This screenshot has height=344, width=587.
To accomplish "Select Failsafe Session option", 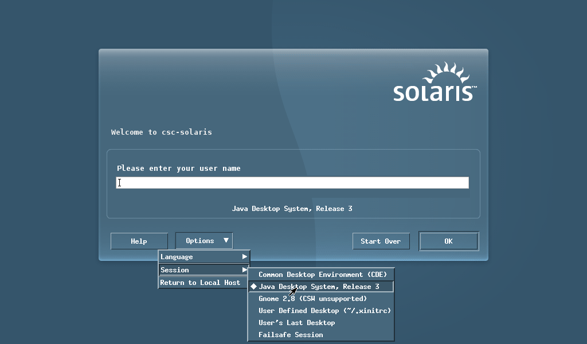I will pos(321,334).
